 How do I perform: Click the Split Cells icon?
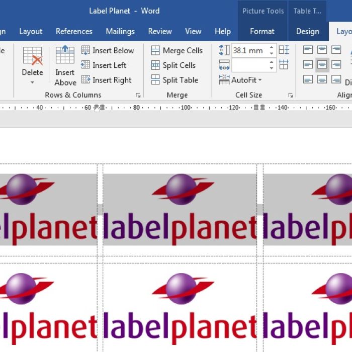click(155, 65)
